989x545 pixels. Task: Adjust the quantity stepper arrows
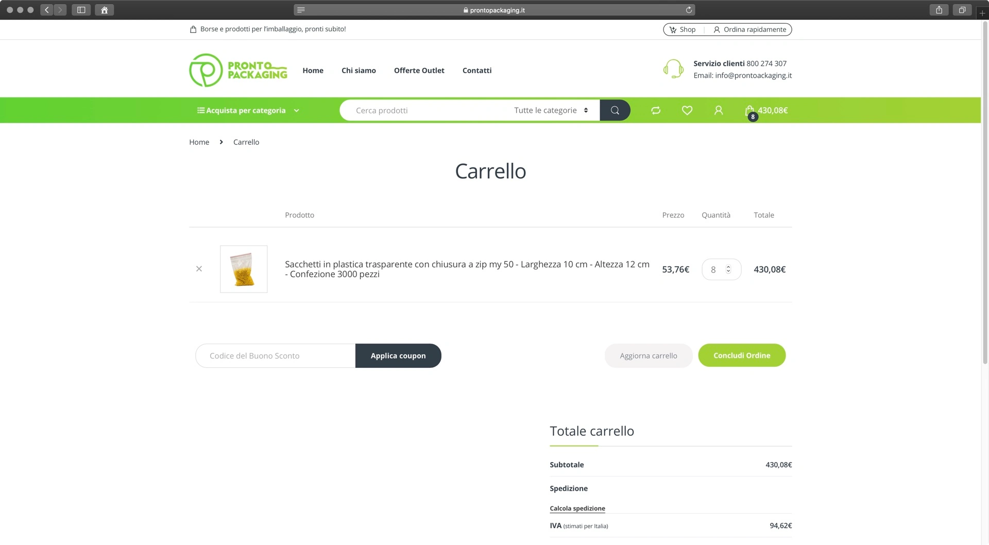(x=728, y=269)
